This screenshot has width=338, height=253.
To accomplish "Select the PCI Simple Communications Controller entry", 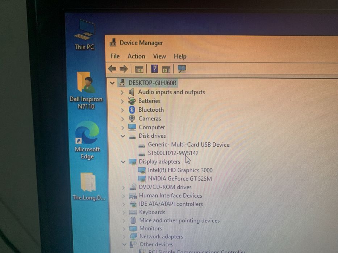I will [x=197, y=251].
